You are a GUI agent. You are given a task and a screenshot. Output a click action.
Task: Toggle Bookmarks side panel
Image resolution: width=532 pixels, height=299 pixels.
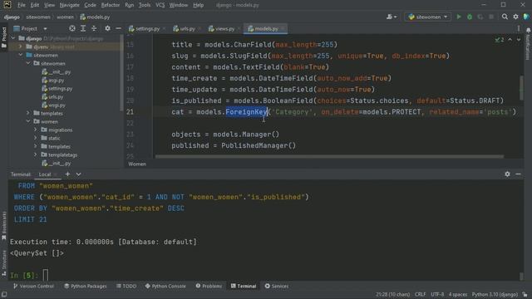3,226
